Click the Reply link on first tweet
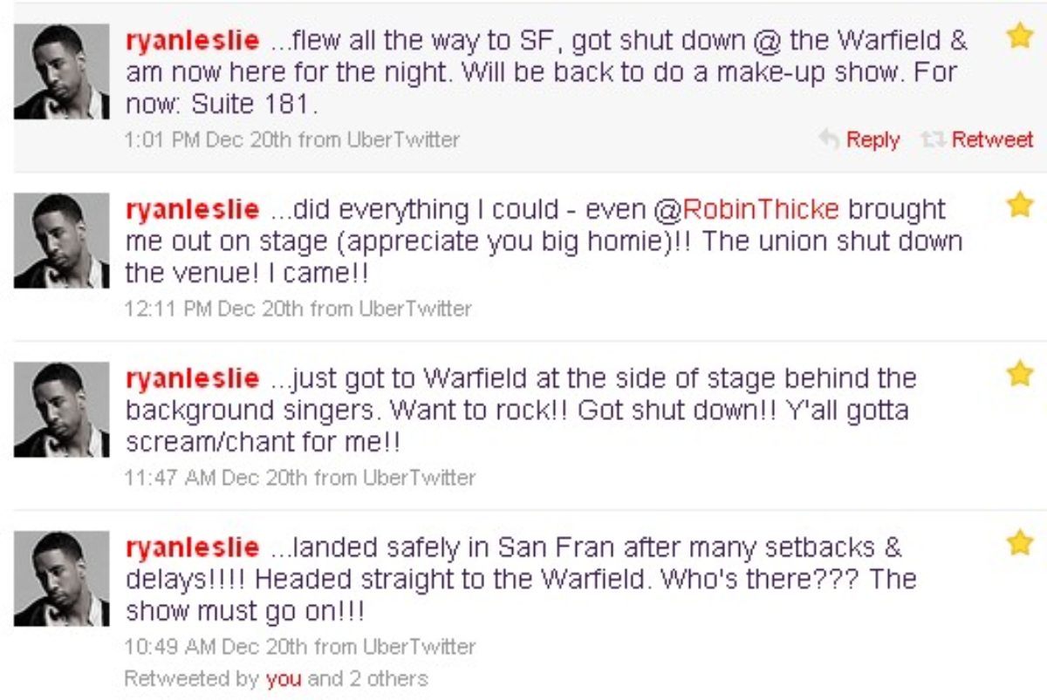This screenshot has width=1047, height=700. click(872, 139)
